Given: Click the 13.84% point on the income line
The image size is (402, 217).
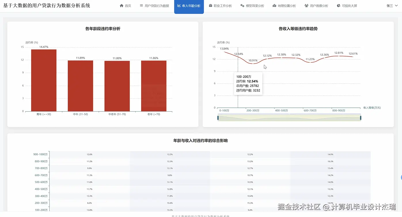Looking at the screenshot, I should [x=224, y=52].
